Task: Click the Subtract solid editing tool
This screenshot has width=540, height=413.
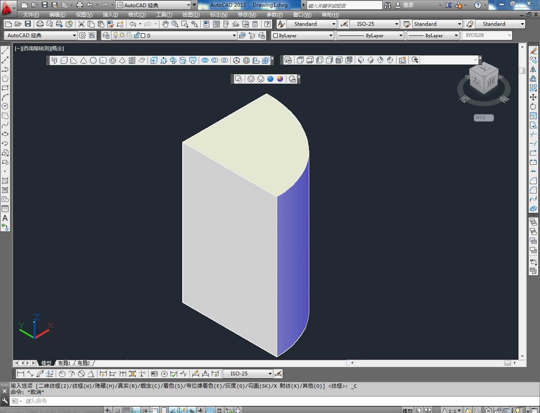Action: tap(215, 60)
